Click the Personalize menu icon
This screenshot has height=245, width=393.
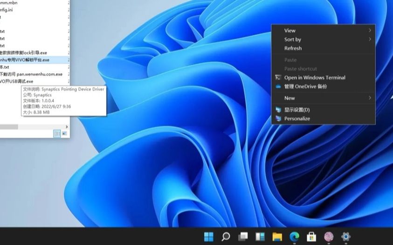(x=278, y=119)
